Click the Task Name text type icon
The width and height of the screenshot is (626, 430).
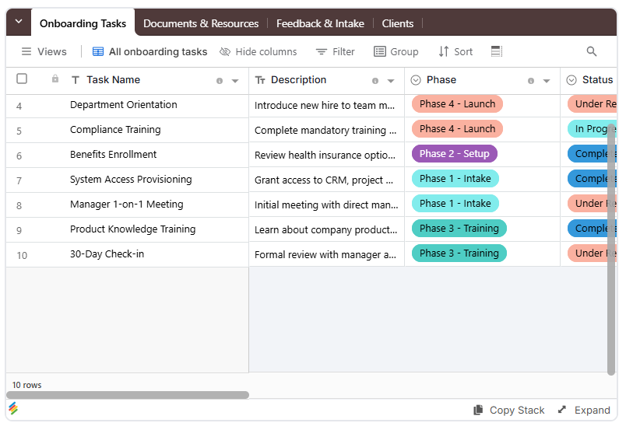click(x=76, y=80)
